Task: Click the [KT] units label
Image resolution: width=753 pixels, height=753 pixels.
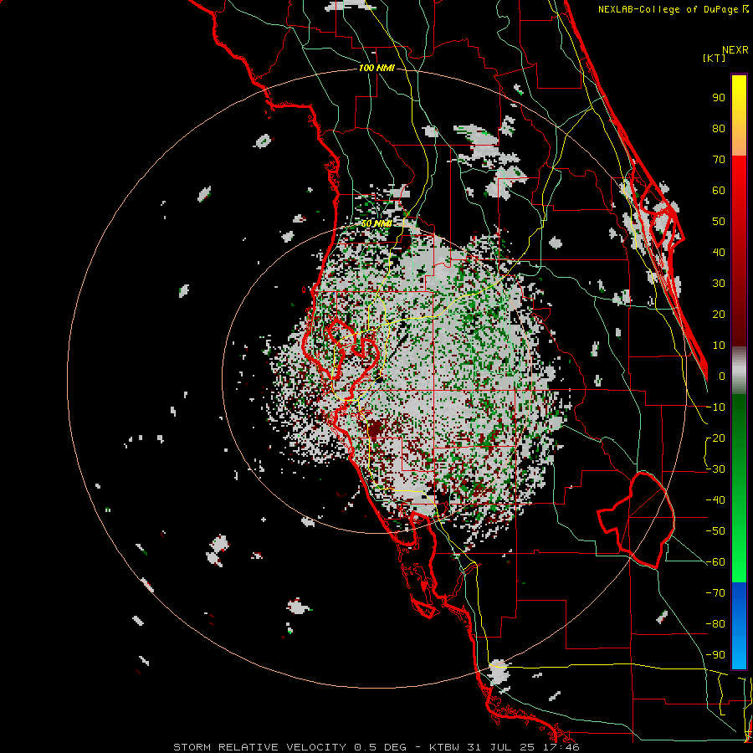Action: pyautogui.click(x=714, y=58)
